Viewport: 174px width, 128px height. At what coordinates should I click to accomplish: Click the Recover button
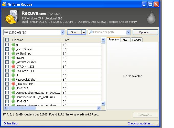145,115
